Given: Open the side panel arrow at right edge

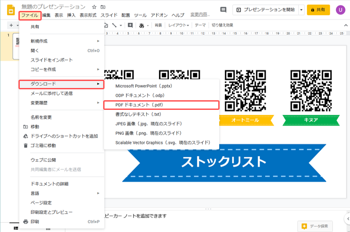Looking at the screenshot, I should click(x=348, y=219).
